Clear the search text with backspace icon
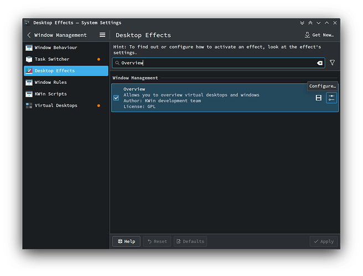 coord(320,63)
